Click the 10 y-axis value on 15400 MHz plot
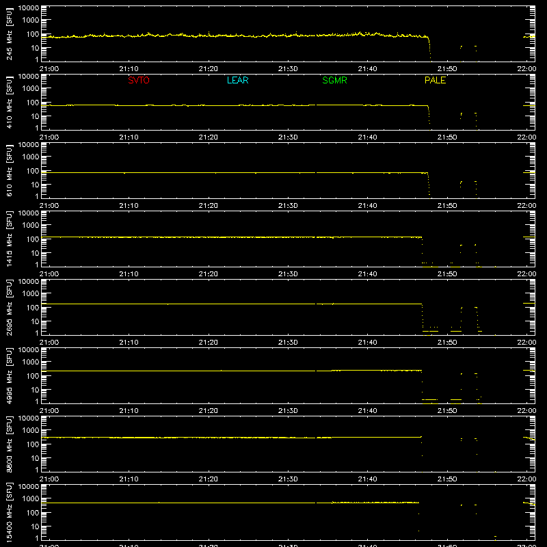This screenshot has height=547, width=547. 35,526
